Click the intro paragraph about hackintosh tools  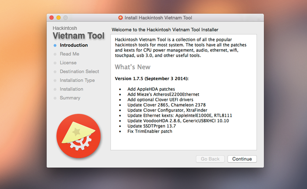[x=181, y=47]
